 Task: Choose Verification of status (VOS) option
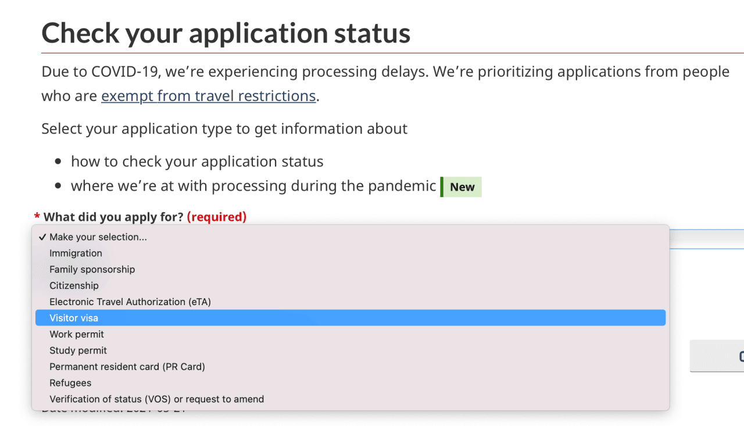tap(156, 400)
